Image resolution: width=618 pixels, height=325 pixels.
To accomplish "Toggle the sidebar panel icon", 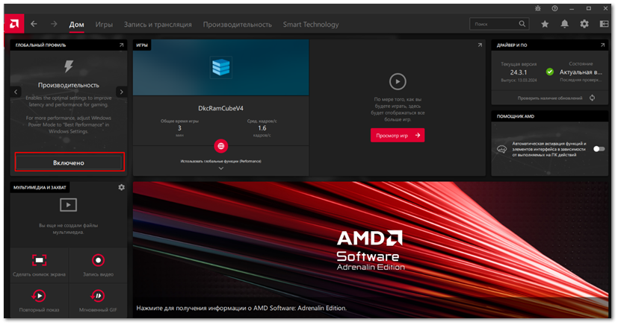I will [604, 24].
